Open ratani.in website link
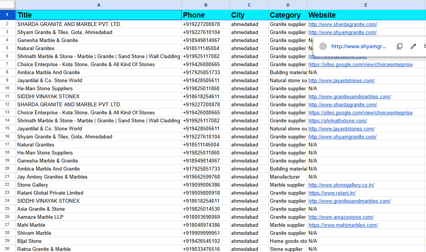Screen dimensions: 426x252 click(332, 193)
